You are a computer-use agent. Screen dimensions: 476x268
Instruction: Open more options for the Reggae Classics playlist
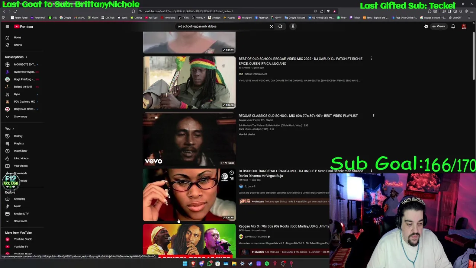(x=373, y=116)
